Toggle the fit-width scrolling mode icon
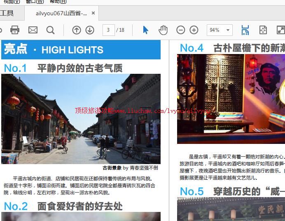The image size is (285, 221). [x=245, y=30]
